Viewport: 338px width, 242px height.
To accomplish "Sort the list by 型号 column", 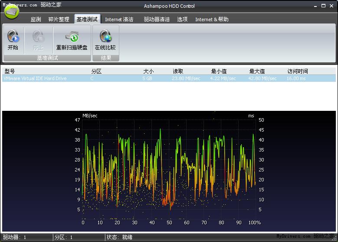I will pos(10,71).
